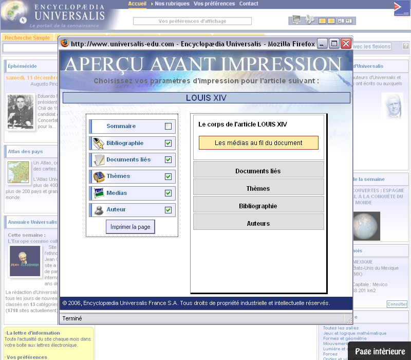Open Jeux et logique mathématique link
411x360 pixels.
click(354, 333)
